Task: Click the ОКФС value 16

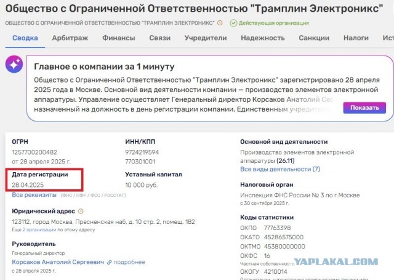Action: [267, 256]
